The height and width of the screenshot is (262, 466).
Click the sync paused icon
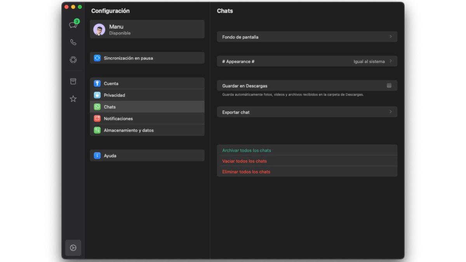coord(97,58)
